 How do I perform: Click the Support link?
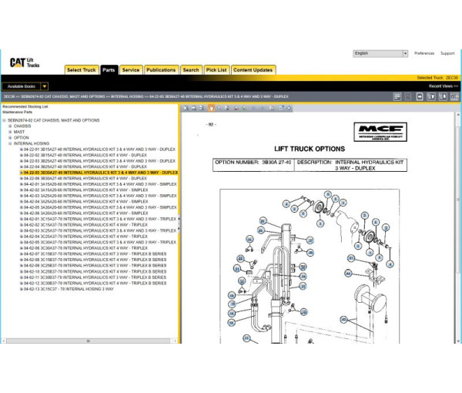tap(447, 53)
